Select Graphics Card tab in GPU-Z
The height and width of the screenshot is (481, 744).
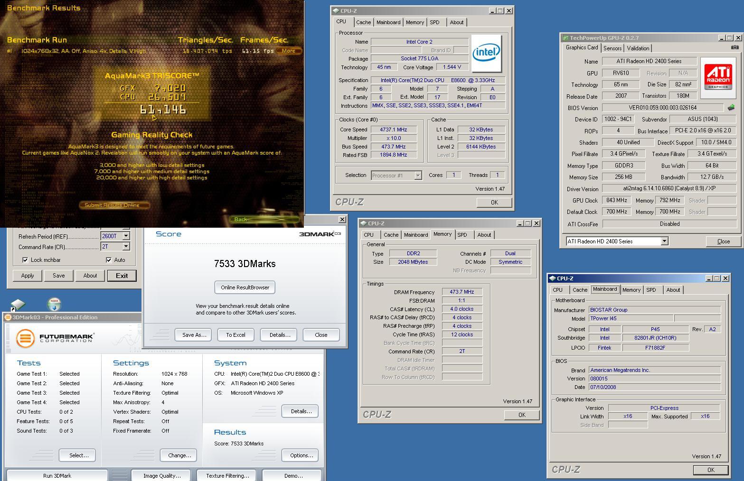coord(582,47)
